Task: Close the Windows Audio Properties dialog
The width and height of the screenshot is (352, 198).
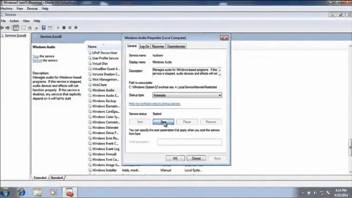Action: pyautogui.click(x=224, y=38)
